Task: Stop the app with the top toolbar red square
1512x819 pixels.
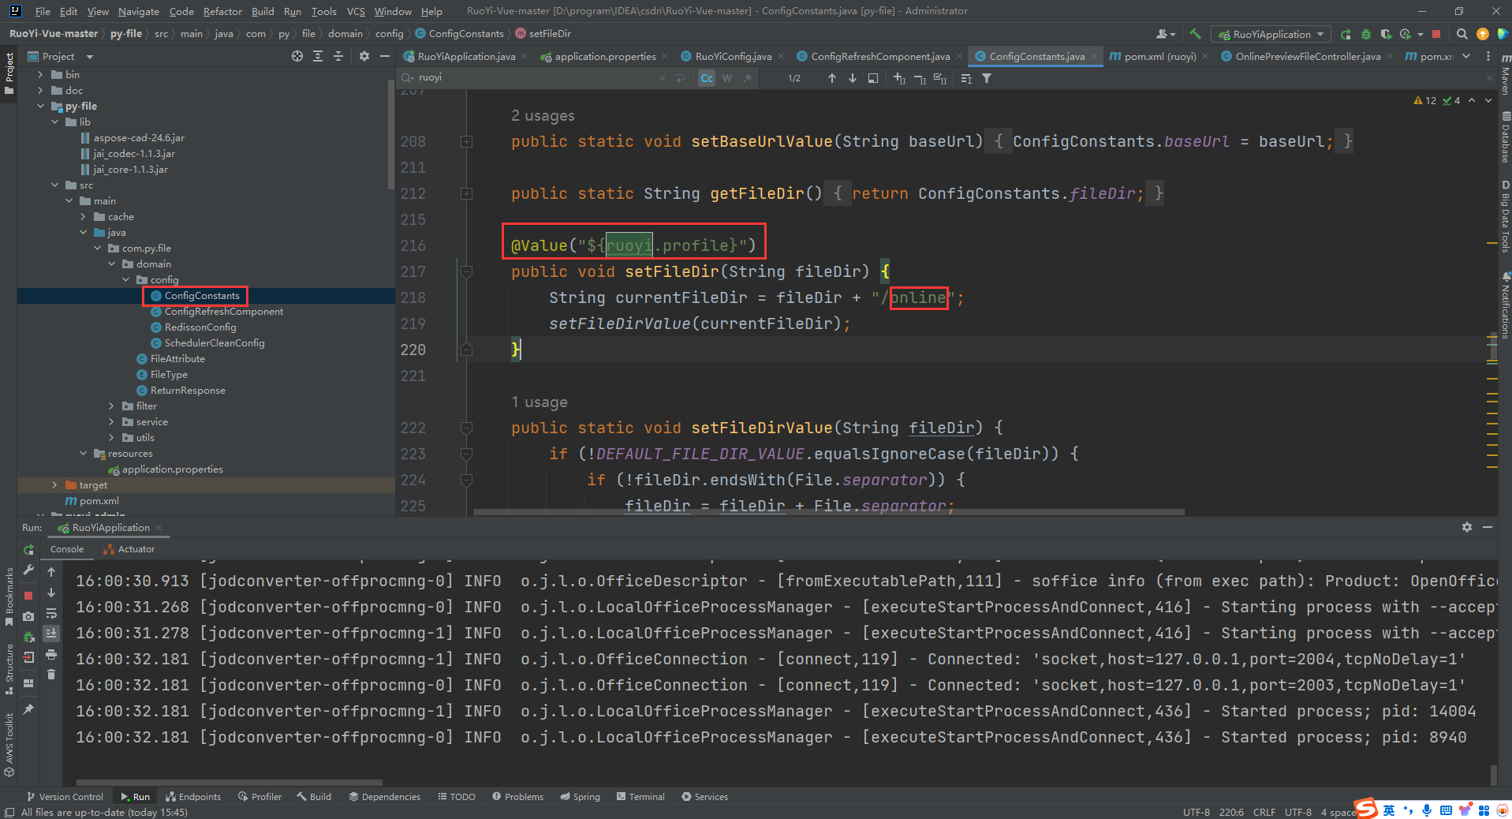Action: [1436, 34]
